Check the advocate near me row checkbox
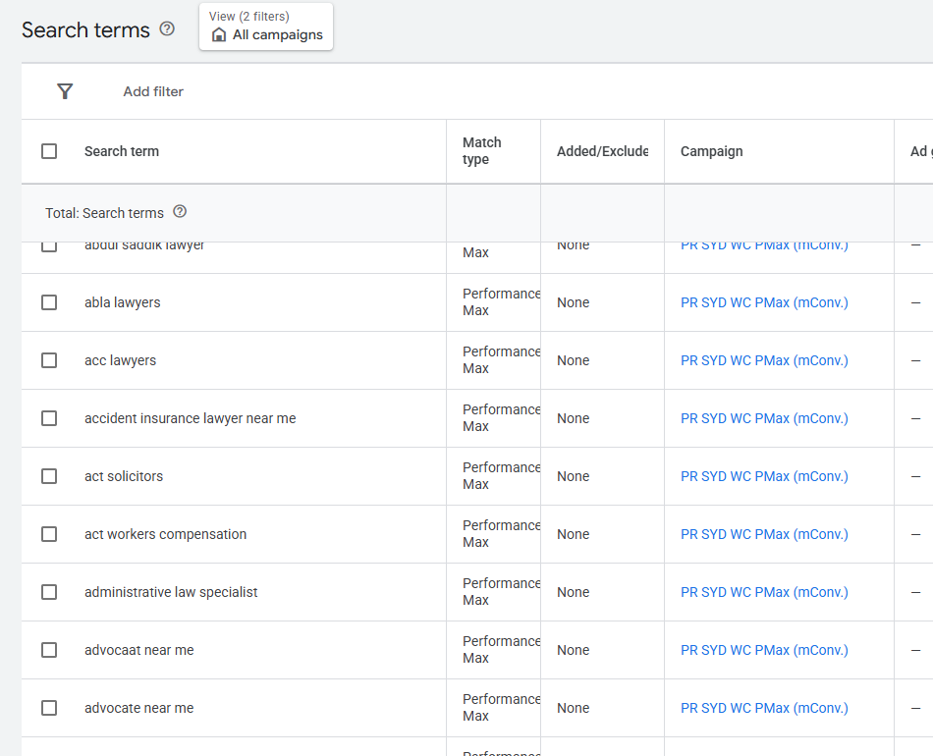Image resolution: width=933 pixels, height=756 pixels. 49,707
